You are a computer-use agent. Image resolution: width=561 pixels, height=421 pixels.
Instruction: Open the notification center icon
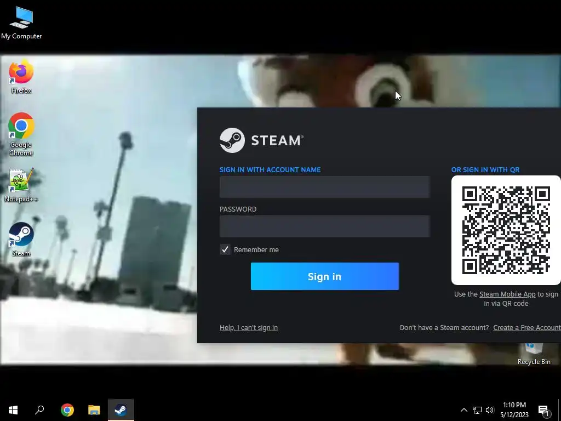pos(543,411)
